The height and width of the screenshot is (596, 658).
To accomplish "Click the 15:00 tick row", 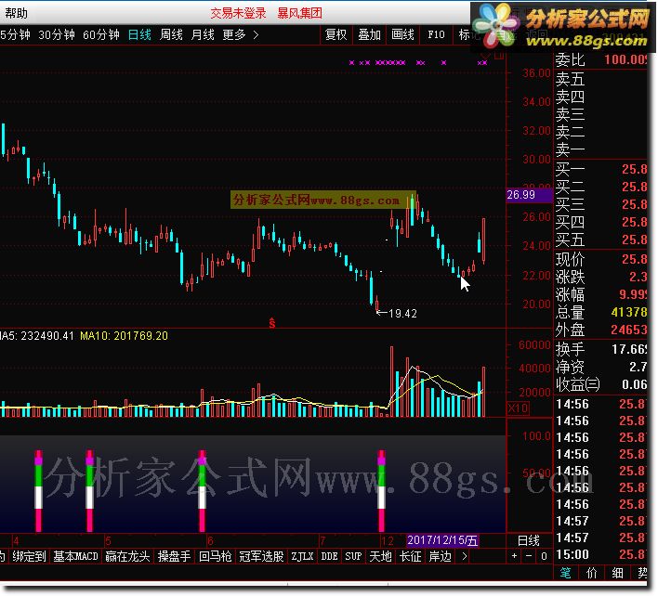I will click(600, 555).
